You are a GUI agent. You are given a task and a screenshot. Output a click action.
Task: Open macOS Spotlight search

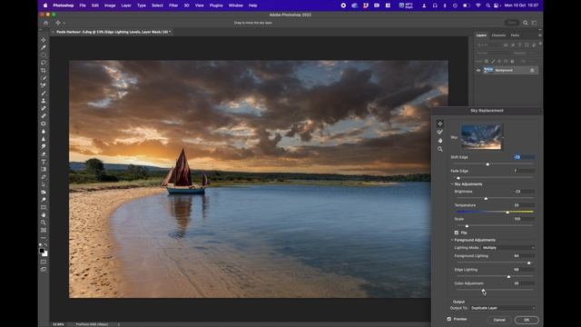coord(488,5)
